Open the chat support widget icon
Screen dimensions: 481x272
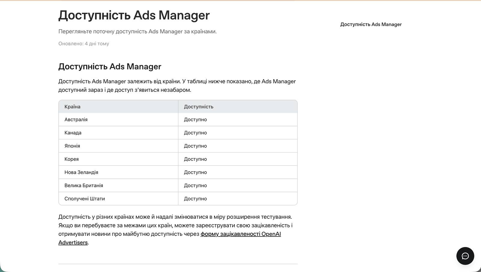[465, 256]
